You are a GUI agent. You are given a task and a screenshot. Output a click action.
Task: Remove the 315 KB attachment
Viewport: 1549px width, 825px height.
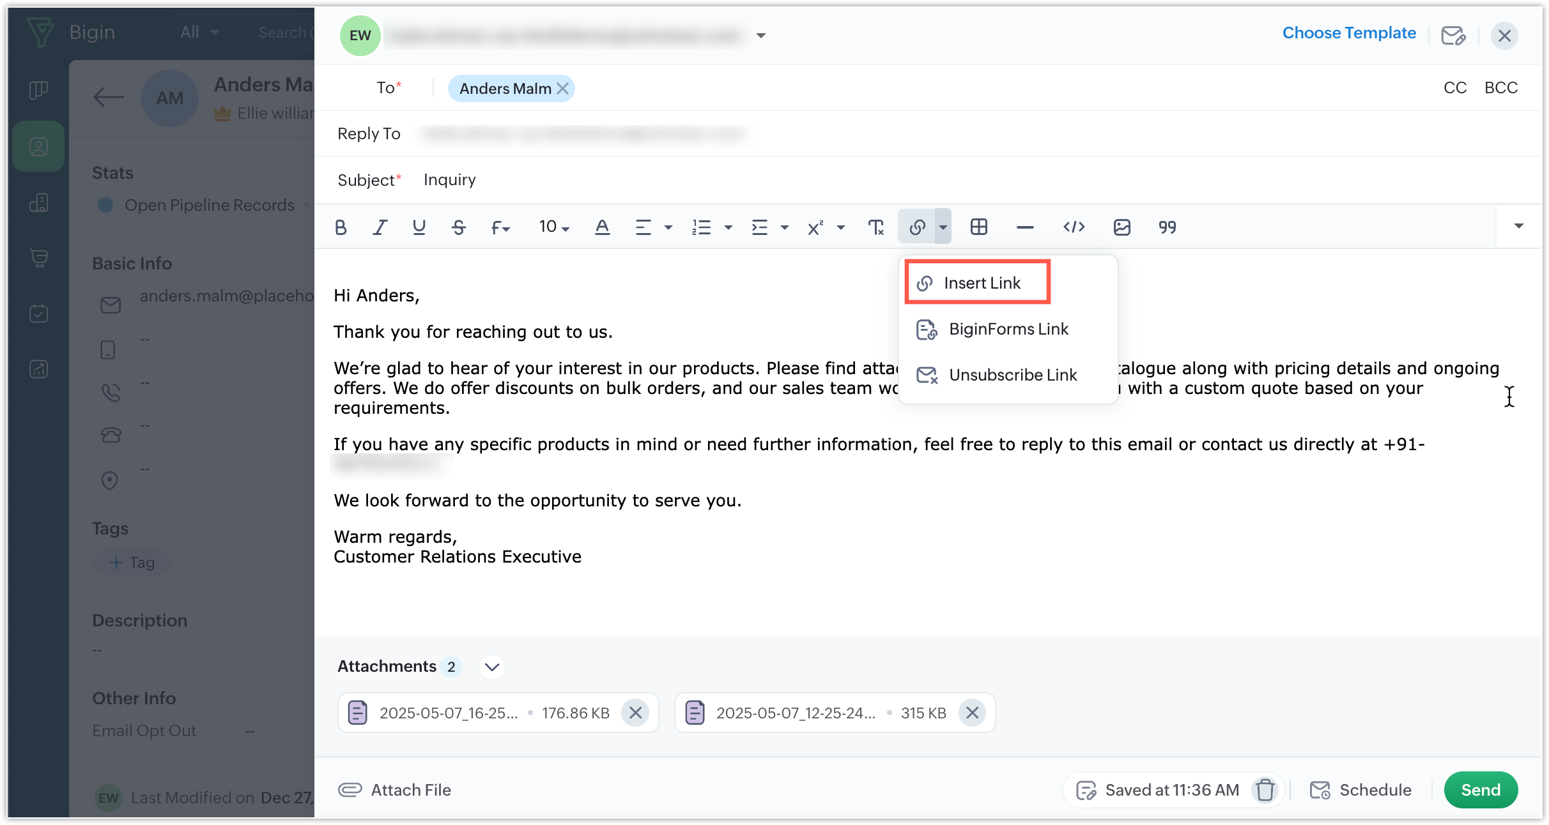971,713
